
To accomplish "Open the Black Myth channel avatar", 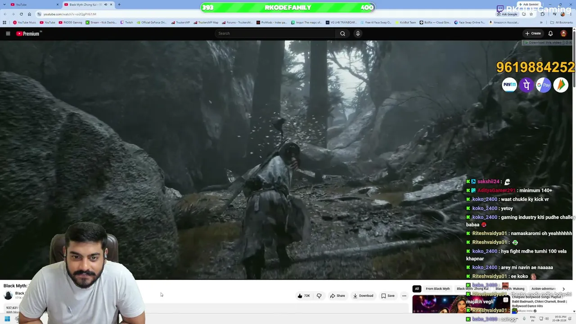I will click(8, 295).
